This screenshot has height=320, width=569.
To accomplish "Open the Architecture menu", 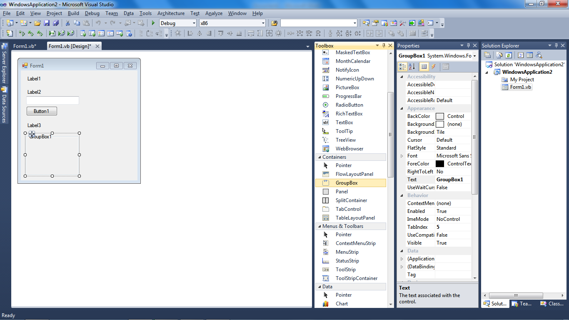I will coord(171,13).
